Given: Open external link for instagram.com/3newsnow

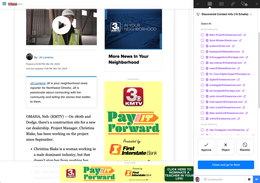Looking at the screenshot, I should point(247,130).
